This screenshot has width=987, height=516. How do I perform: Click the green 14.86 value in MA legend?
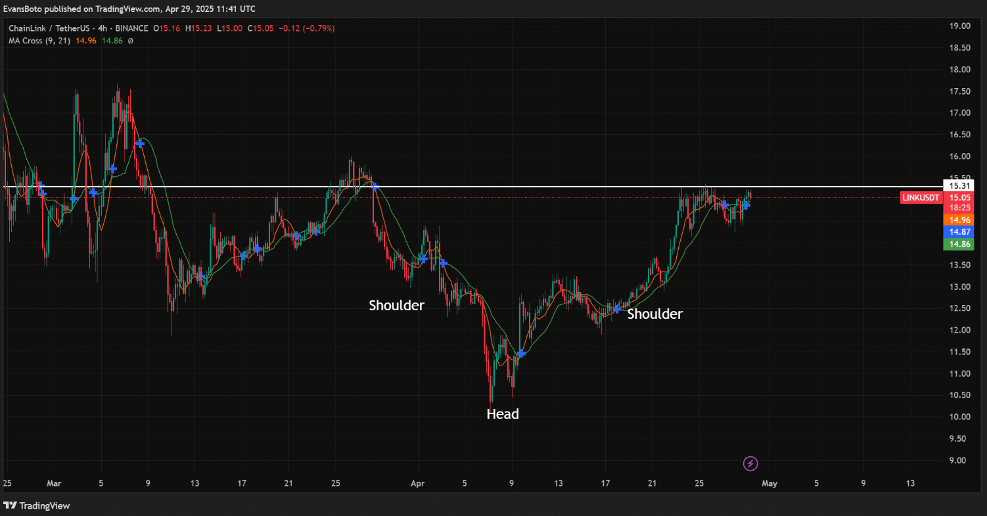(112, 41)
